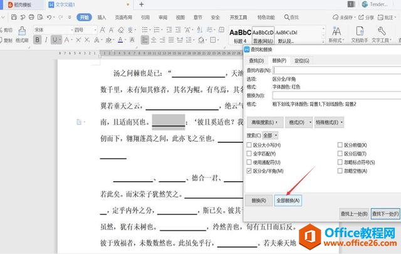The width and height of the screenshot is (401, 254).
Task: Apply Superscript formatting
Action: tap(78, 40)
